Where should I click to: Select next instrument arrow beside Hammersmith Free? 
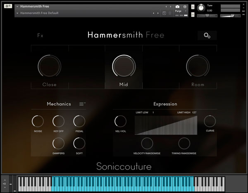tap(170, 7)
